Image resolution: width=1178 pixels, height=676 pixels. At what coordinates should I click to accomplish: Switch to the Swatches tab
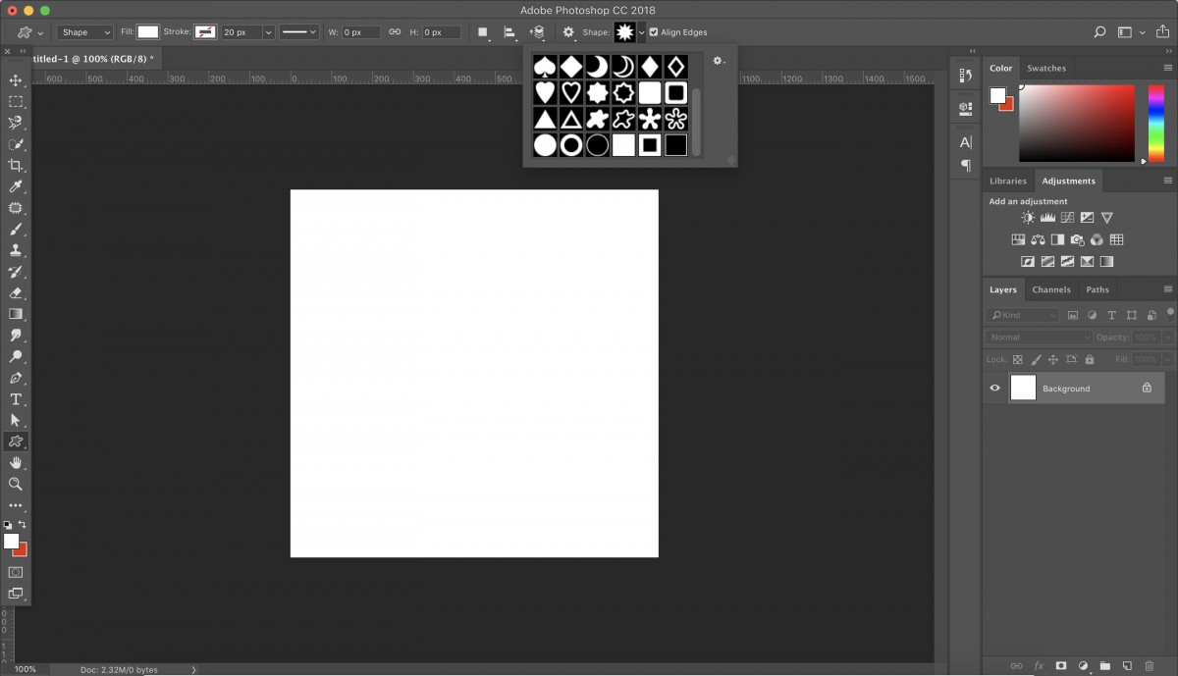click(x=1045, y=69)
